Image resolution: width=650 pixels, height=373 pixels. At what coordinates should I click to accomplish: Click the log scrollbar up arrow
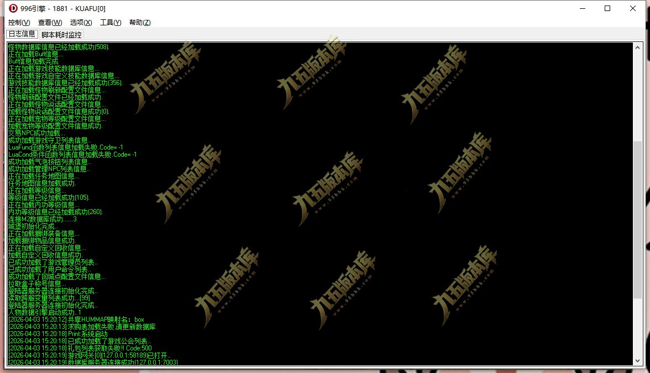point(638,47)
